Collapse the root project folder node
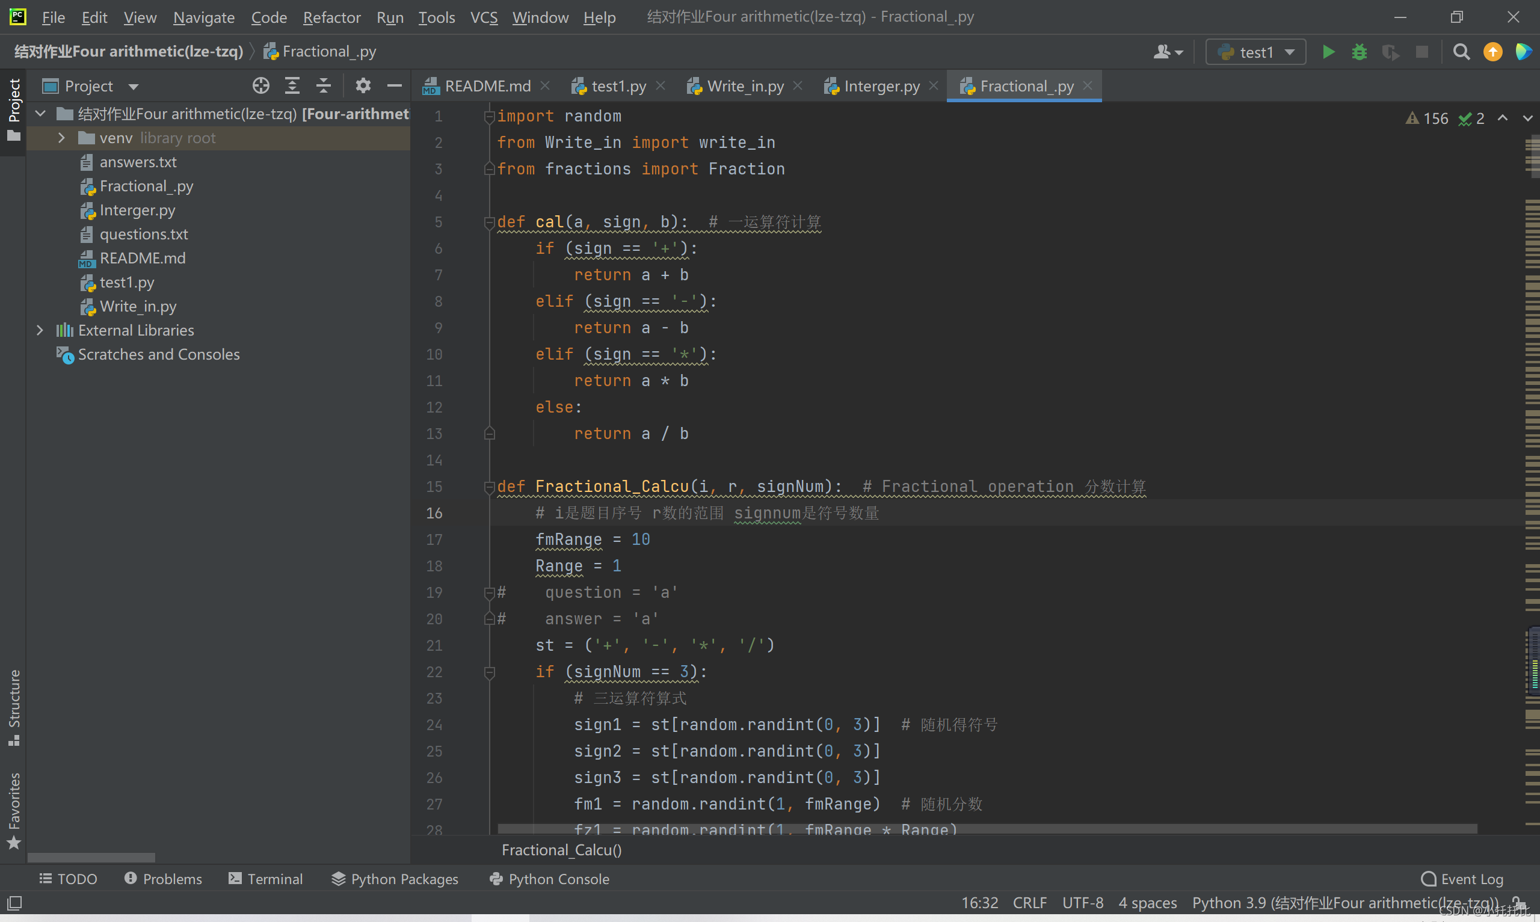The width and height of the screenshot is (1540, 922). tap(40, 114)
